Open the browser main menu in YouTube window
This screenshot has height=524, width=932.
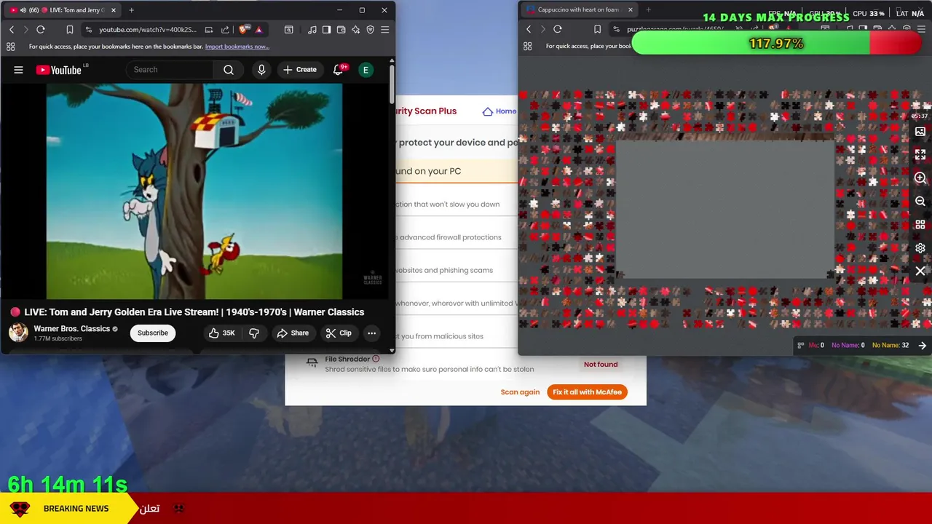385,29
